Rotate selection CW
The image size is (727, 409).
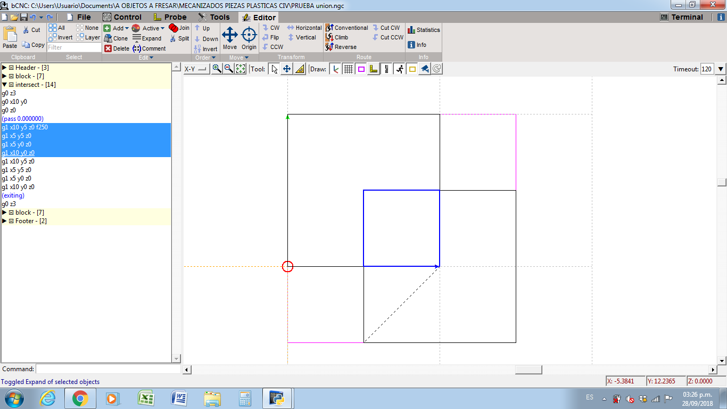(271, 28)
